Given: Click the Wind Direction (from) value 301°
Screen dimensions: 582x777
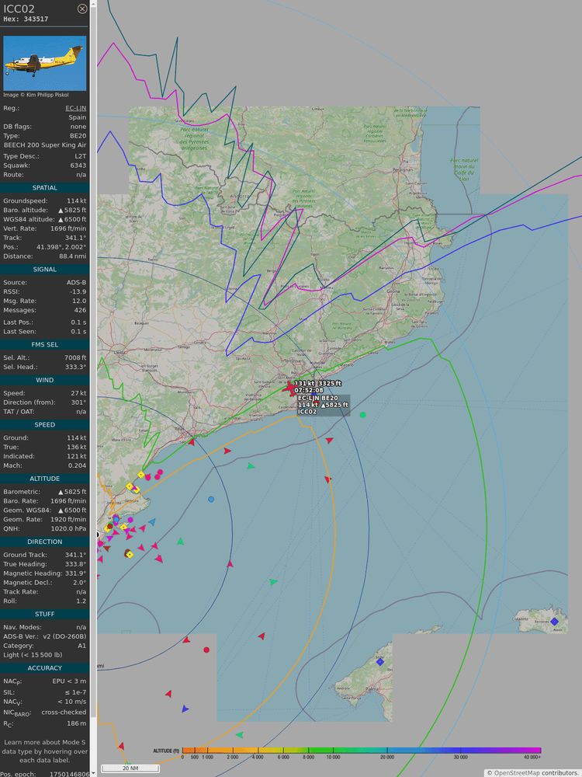Looking at the screenshot, I should pyautogui.click(x=78, y=402).
